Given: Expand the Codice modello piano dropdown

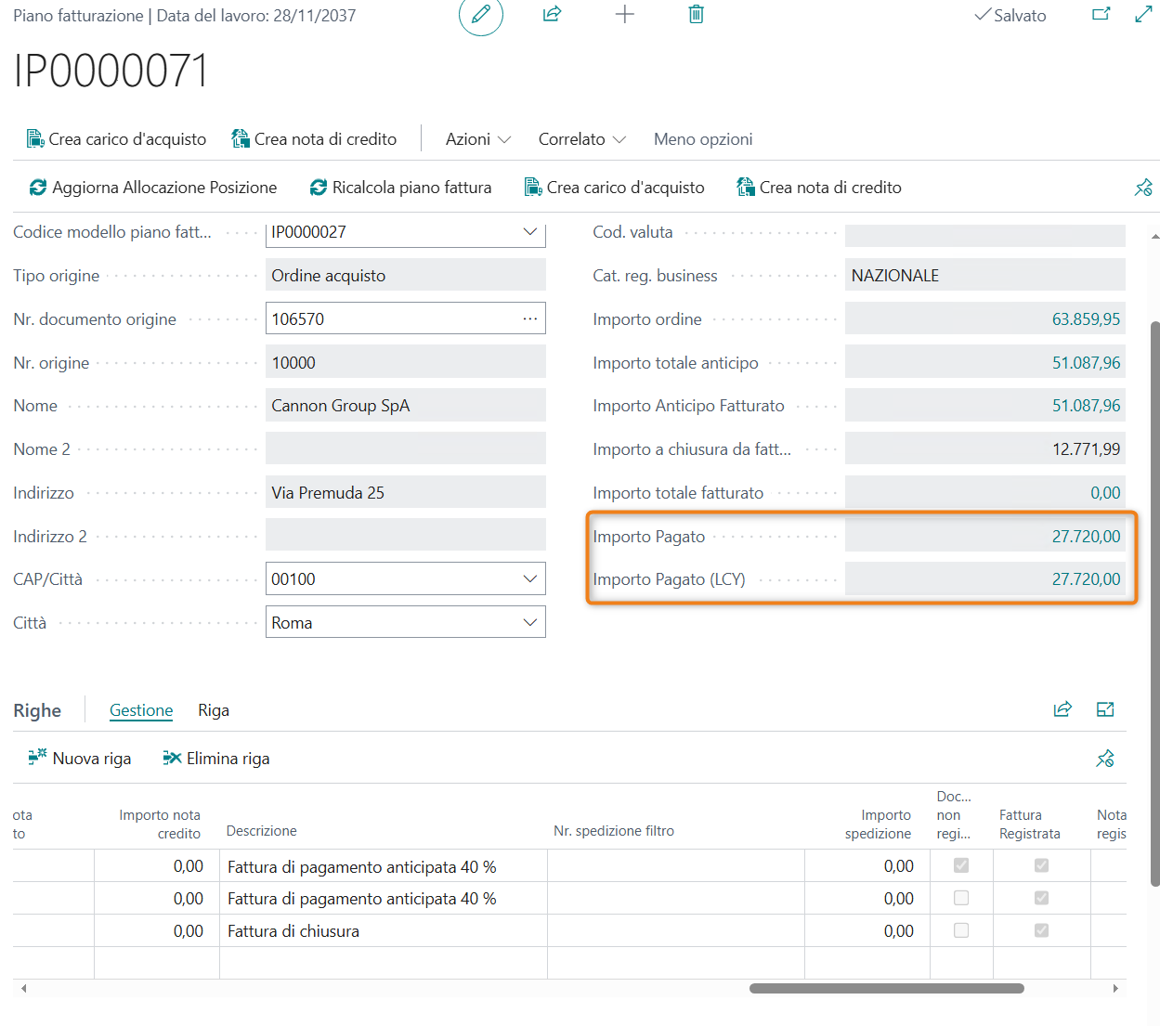Looking at the screenshot, I should (529, 232).
